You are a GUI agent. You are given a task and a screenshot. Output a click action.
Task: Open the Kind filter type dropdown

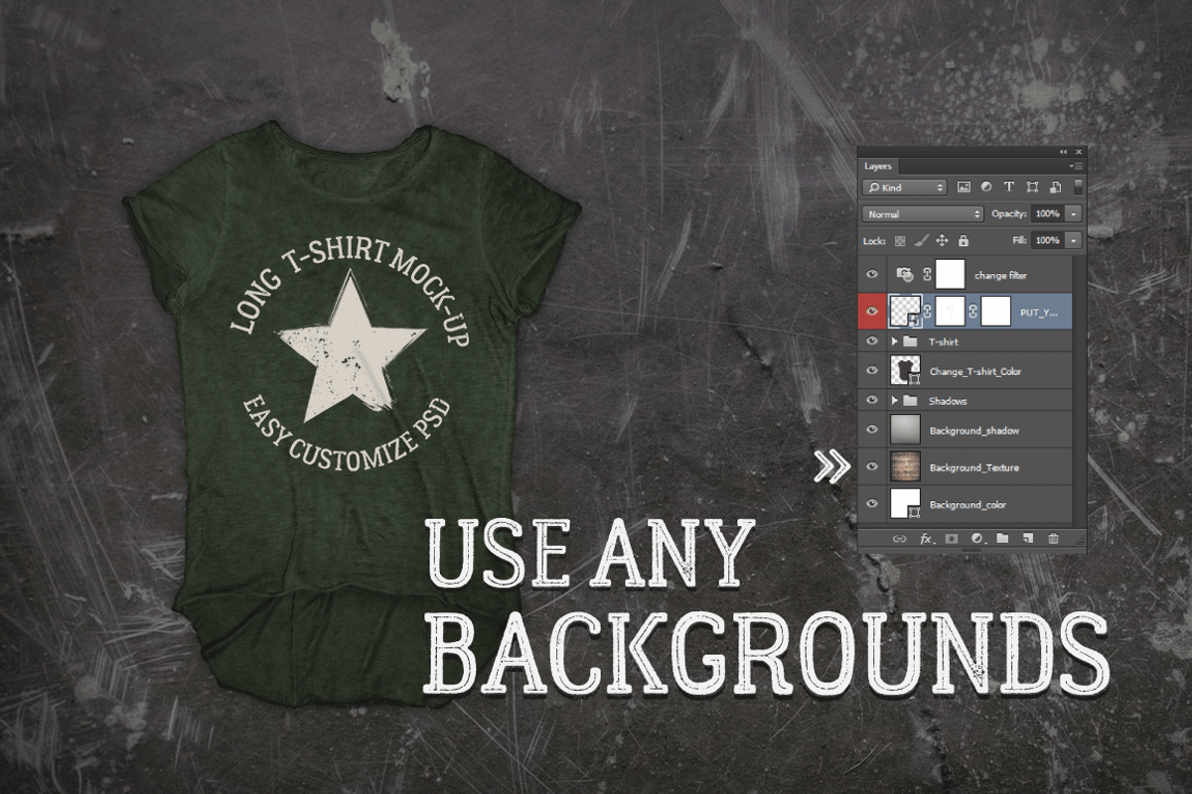905,187
